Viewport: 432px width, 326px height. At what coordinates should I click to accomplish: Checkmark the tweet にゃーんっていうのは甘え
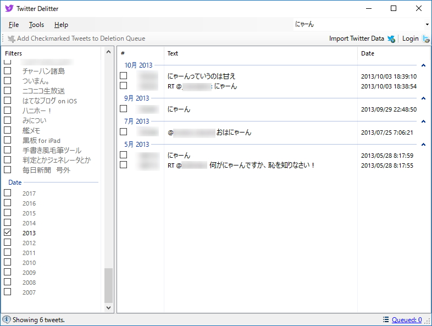(x=124, y=76)
